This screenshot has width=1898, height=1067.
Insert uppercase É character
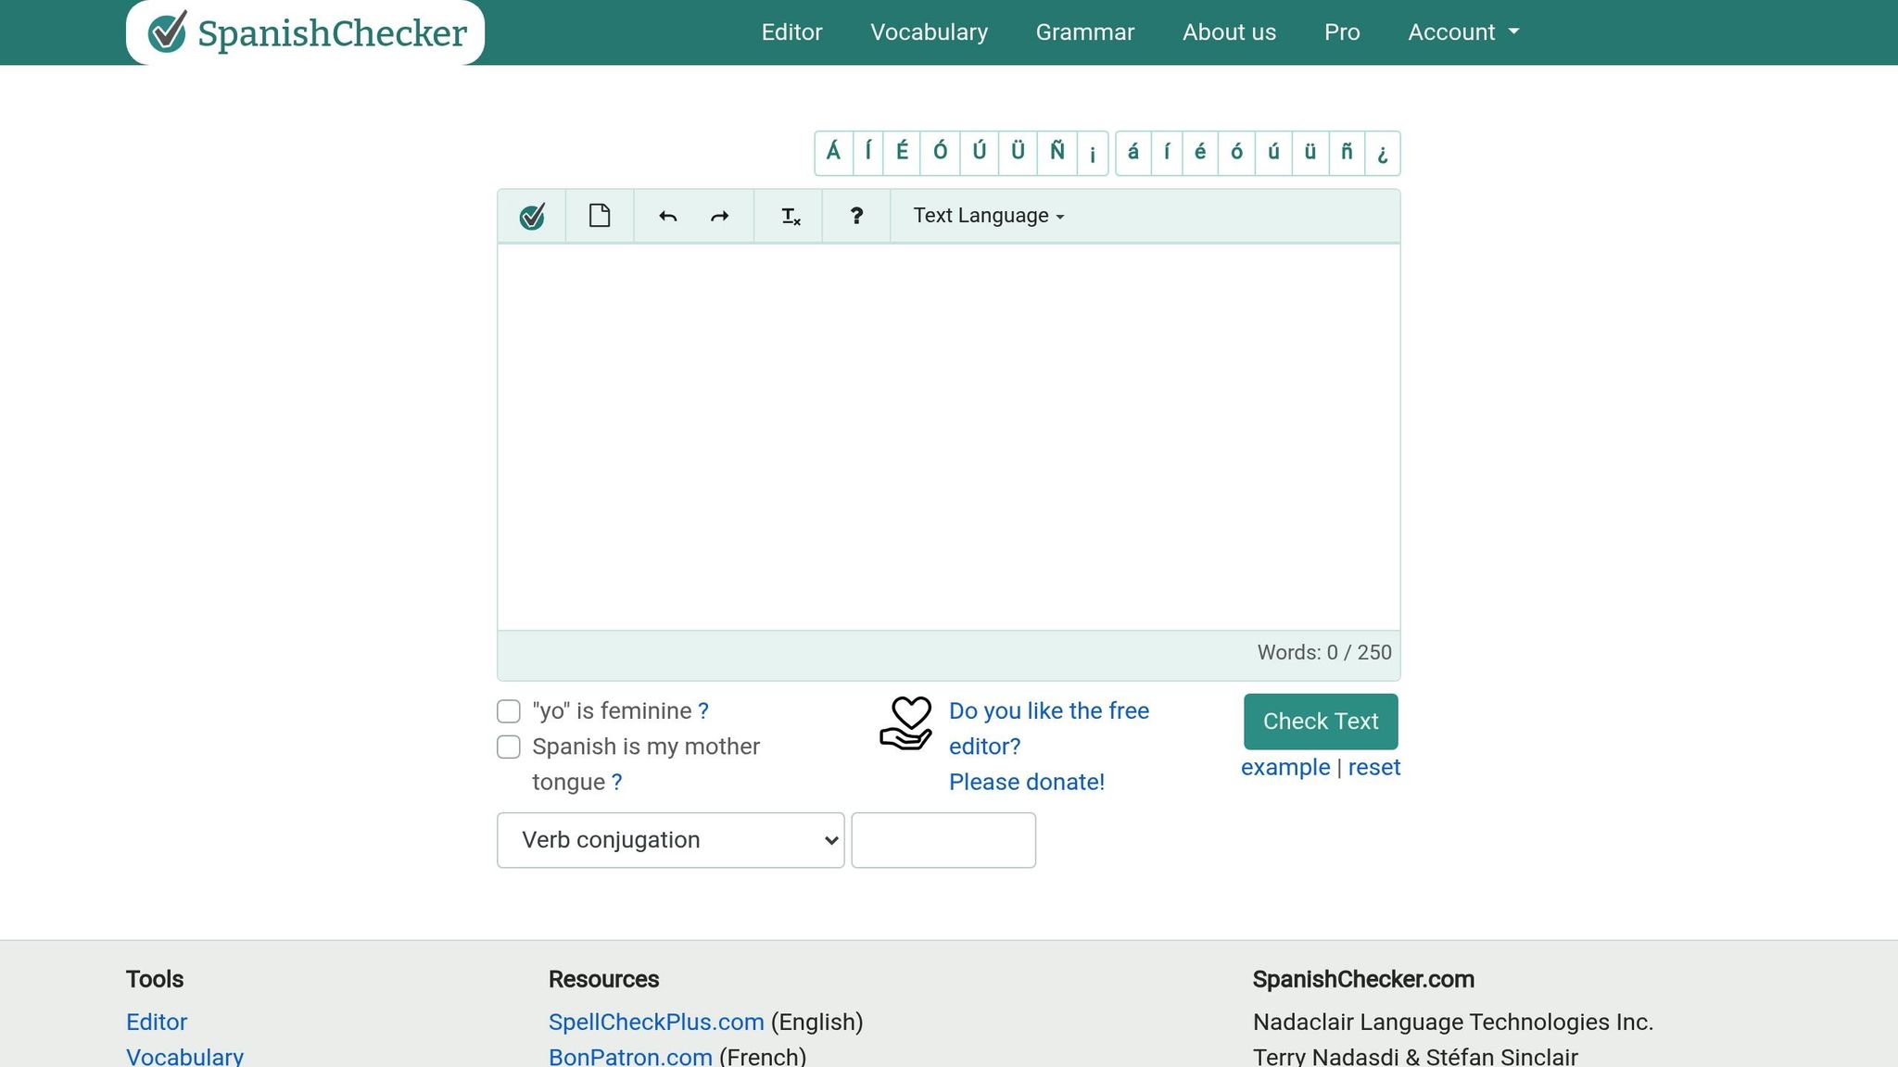[x=902, y=153]
